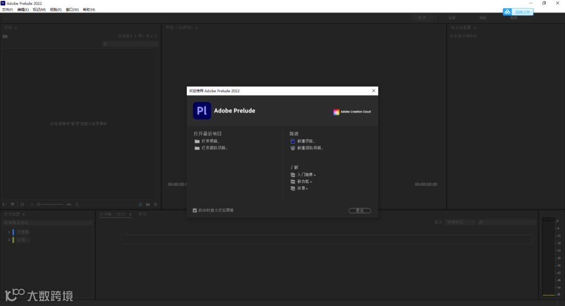The image size is (565, 306).
Task: Click the create bin folder icon at panel bottom
Action: coord(148,205)
